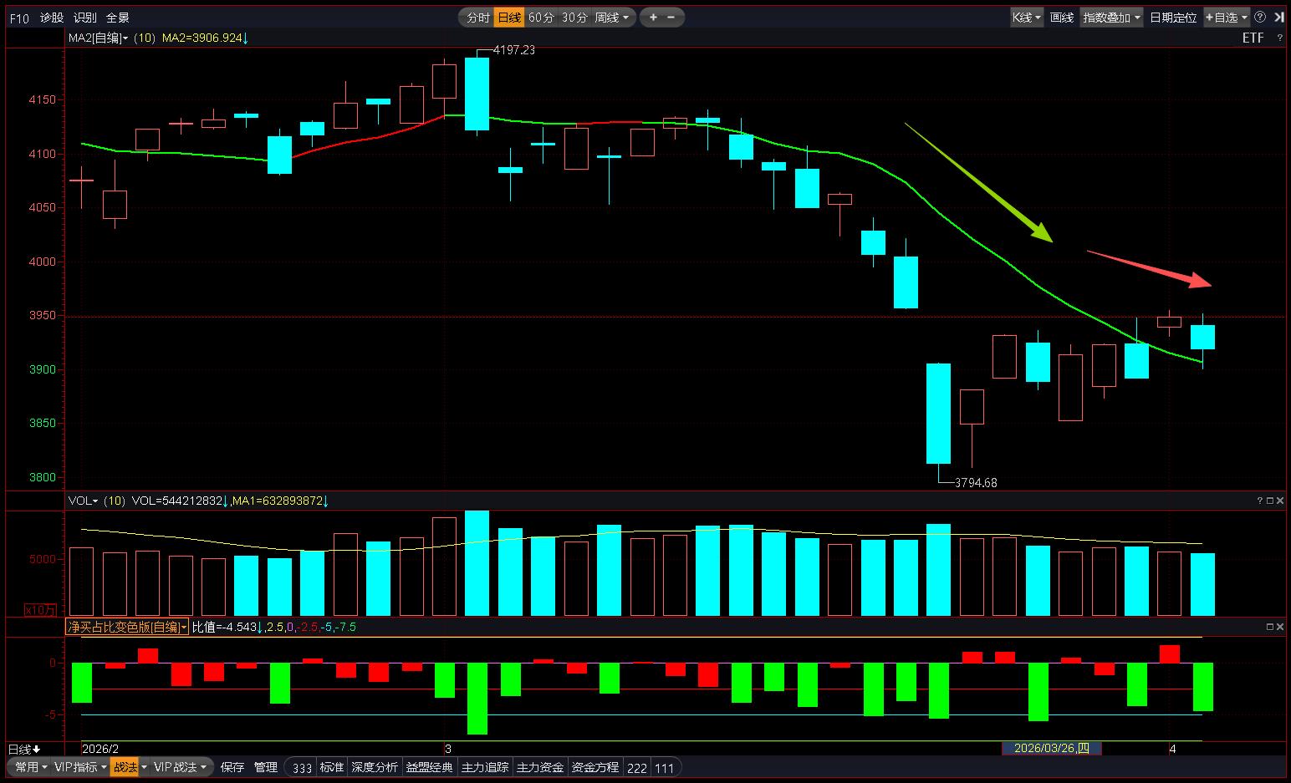Image resolution: width=1291 pixels, height=783 pixels.
Task: Click the 画线 drawing button
Action: [1061, 18]
